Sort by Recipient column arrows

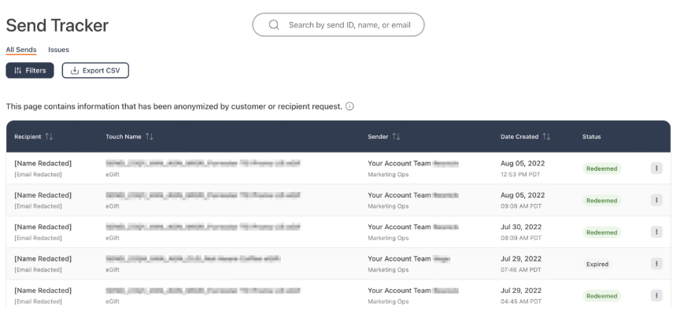(x=49, y=136)
